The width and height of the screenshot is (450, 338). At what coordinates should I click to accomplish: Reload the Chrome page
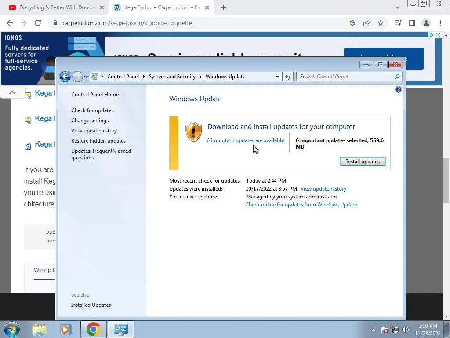click(x=38, y=23)
